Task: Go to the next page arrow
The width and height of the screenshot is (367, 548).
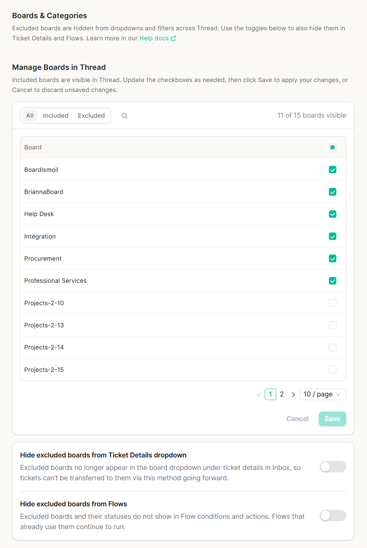Action: [293, 394]
